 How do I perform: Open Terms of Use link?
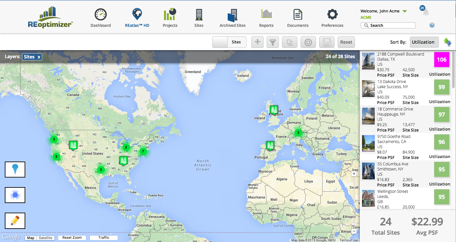click(349, 240)
